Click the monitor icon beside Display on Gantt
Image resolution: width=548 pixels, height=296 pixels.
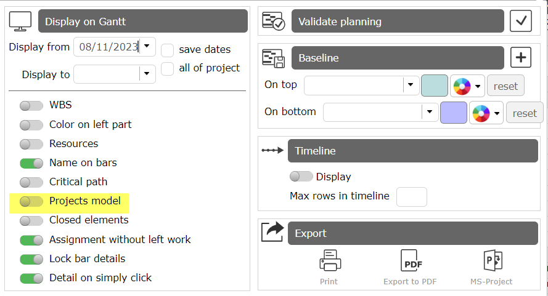(20, 22)
